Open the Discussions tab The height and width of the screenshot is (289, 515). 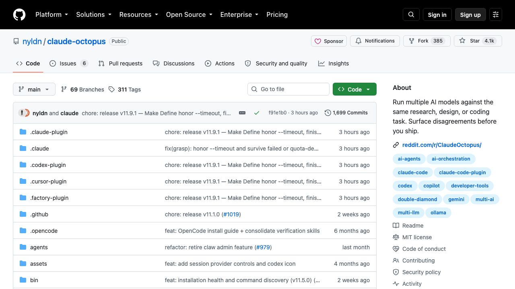click(173, 63)
